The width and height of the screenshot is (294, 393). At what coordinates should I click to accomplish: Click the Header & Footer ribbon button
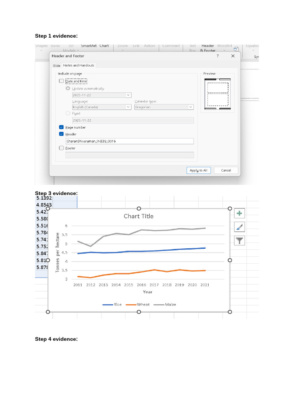point(208,48)
